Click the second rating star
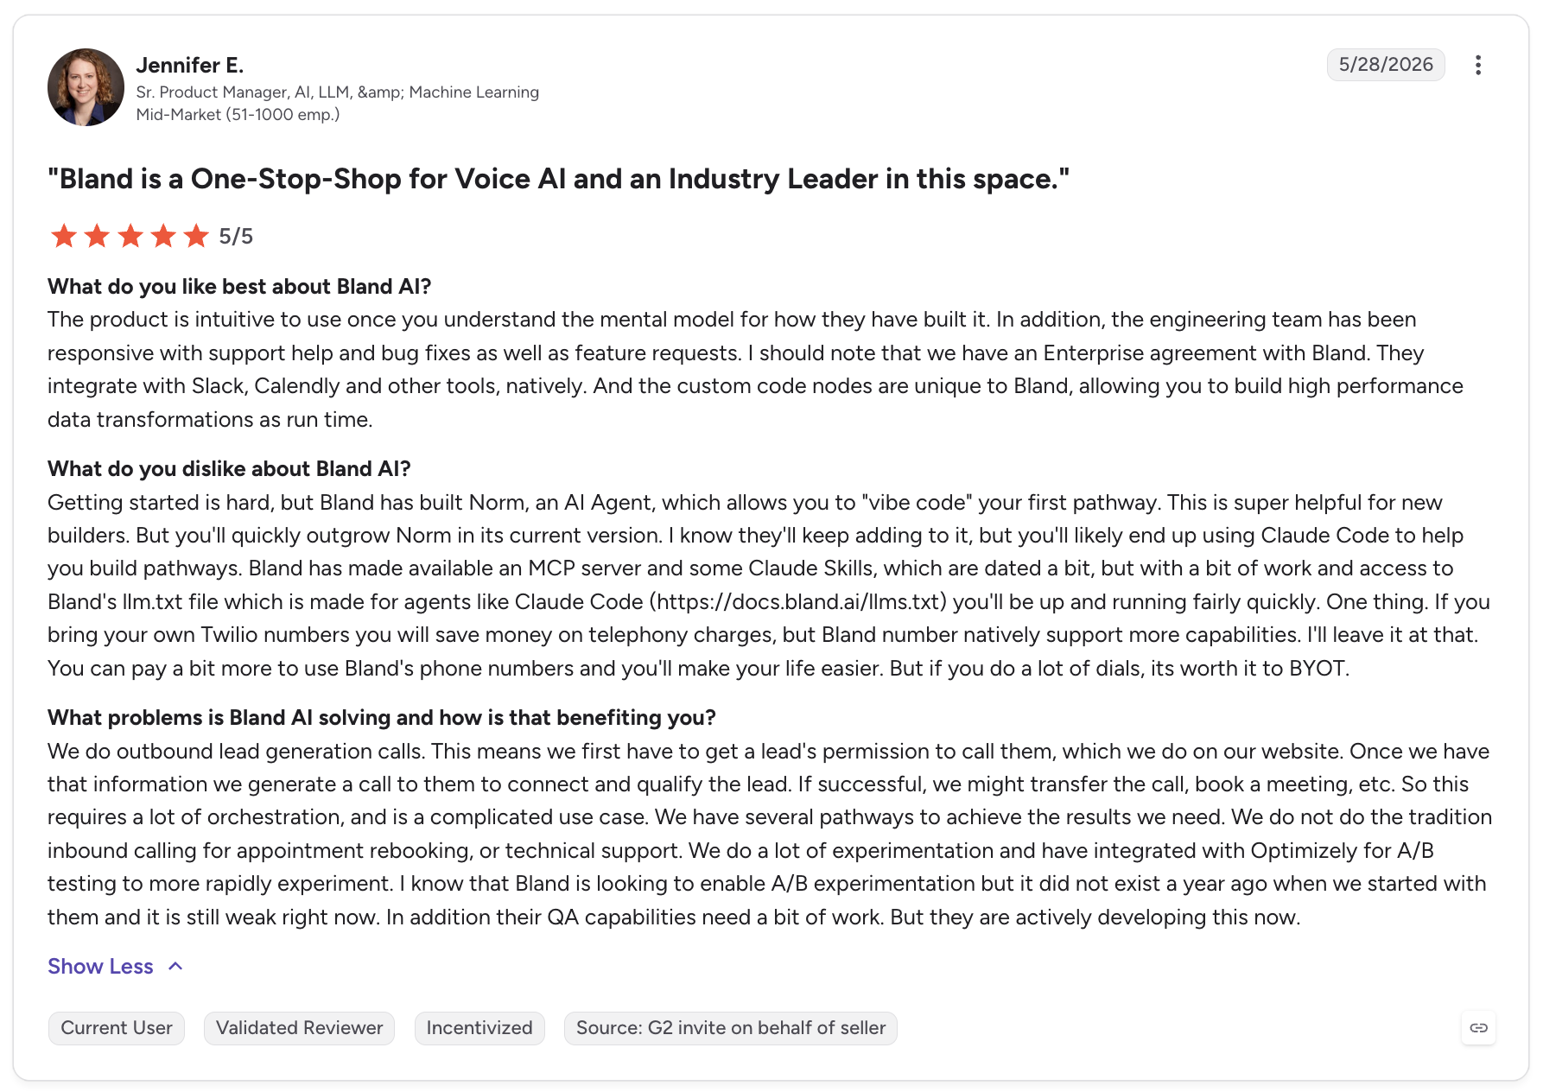This screenshot has width=1543, height=1092. click(97, 235)
